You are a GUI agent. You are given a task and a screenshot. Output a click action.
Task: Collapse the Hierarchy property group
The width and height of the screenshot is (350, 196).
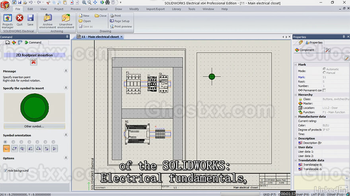tap(296, 95)
